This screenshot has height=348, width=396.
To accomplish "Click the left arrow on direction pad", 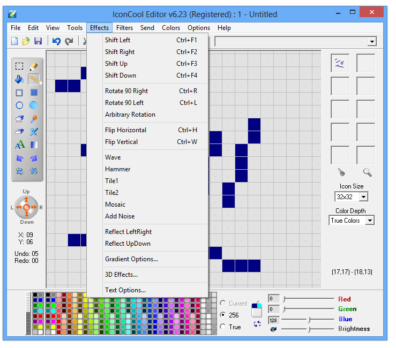I will [19, 207].
